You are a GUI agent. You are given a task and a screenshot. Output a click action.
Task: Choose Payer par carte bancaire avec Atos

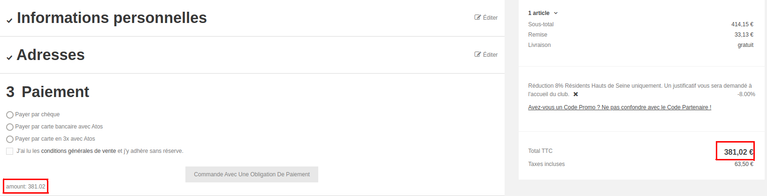[x=10, y=127]
